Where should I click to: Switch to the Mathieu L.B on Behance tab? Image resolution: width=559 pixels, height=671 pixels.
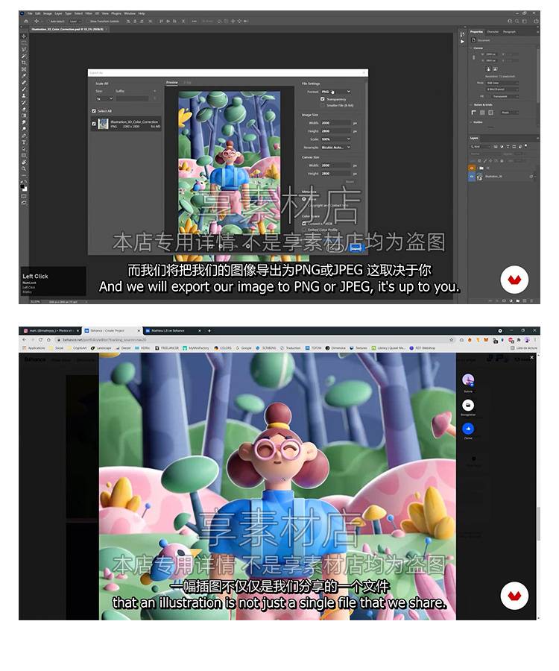[171, 330]
